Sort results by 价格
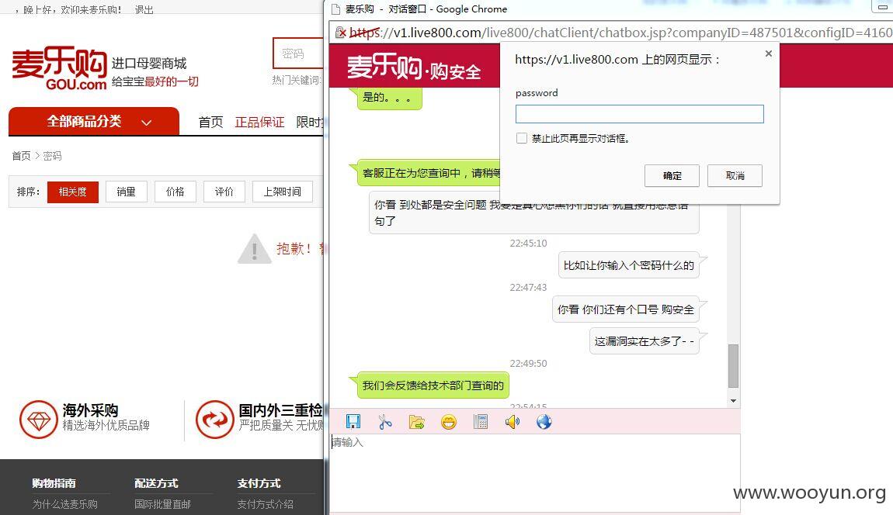The image size is (893, 515). [175, 192]
